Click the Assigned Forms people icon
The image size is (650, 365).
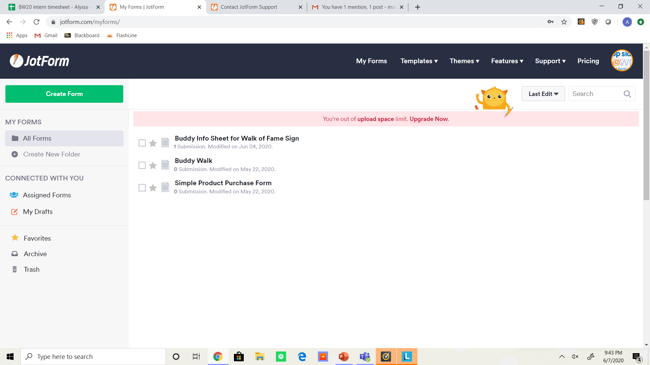click(x=14, y=195)
